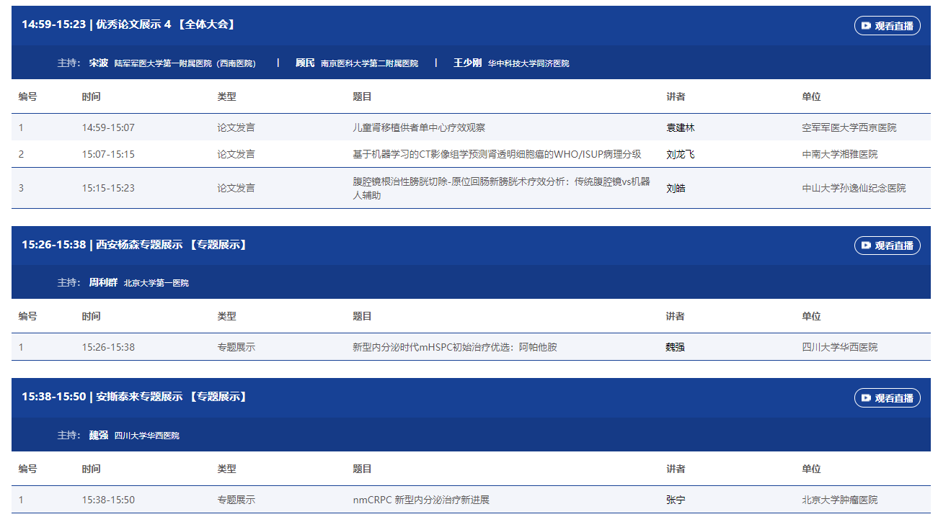This screenshot has width=938, height=522.
Task: Click 单位 column header in 安斯泰来 table
Action: pyautogui.click(x=811, y=469)
